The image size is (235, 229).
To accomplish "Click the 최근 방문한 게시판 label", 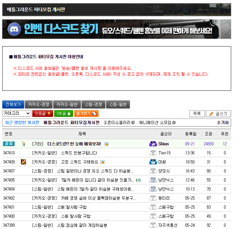I will [22, 122].
